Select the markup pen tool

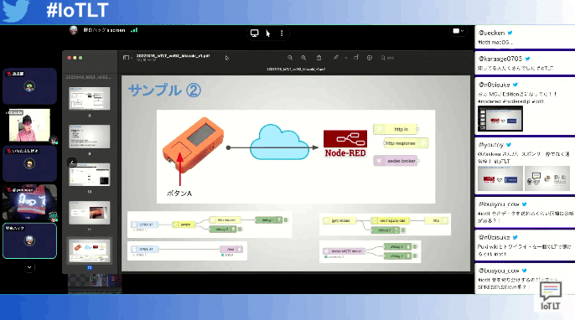[336, 58]
